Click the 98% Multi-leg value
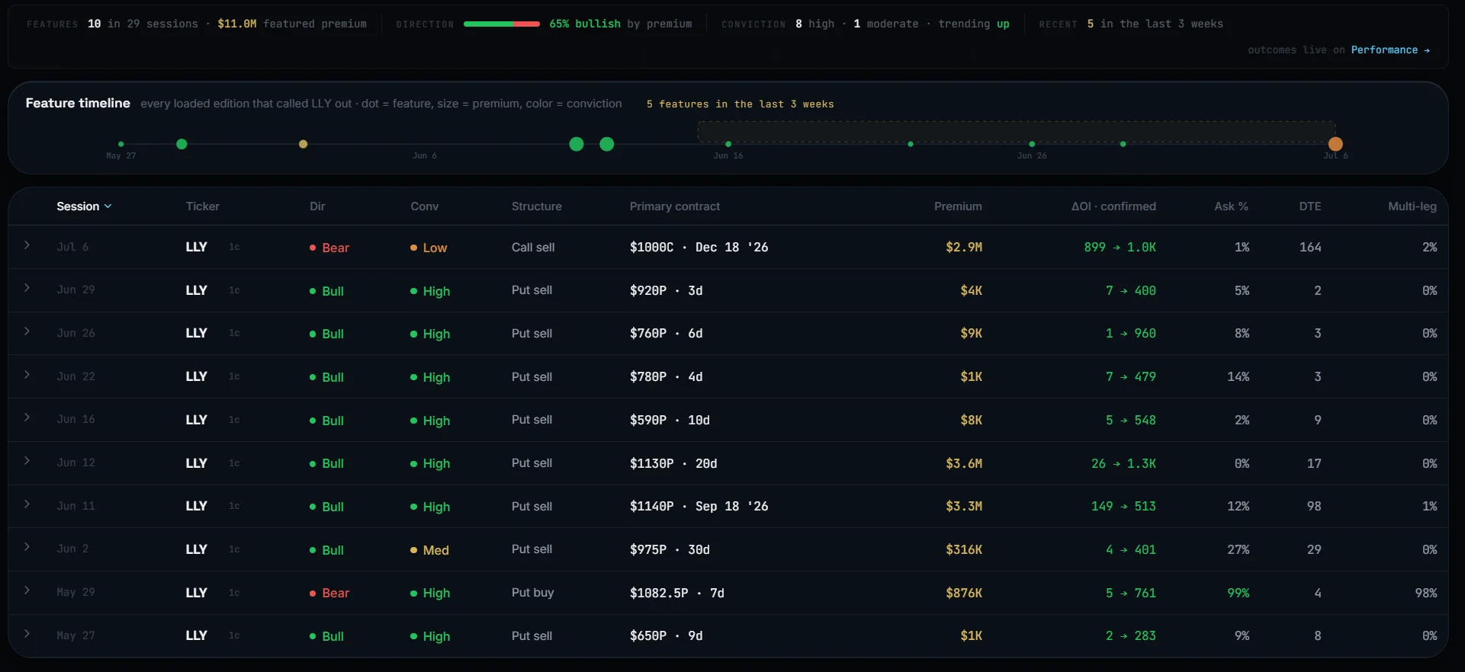Viewport: 1465px width, 672px height. point(1426,593)
